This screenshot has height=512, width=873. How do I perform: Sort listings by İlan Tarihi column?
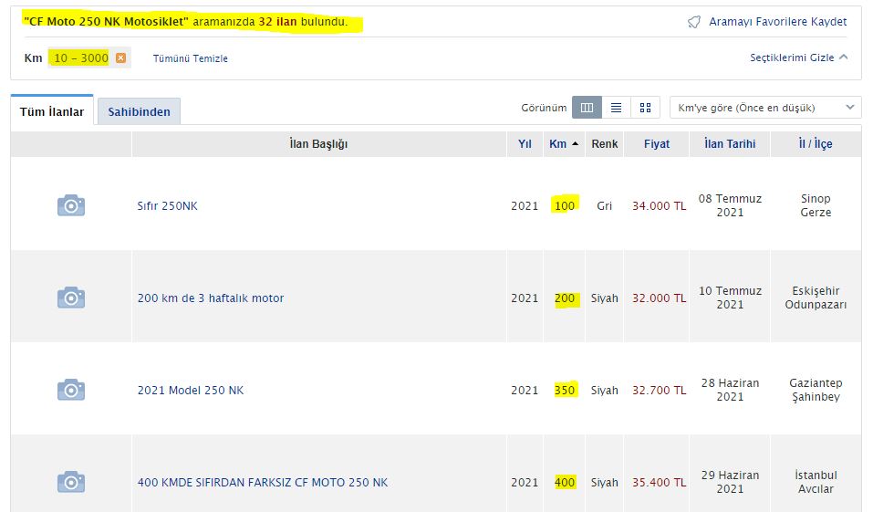(x=730, y=143)
